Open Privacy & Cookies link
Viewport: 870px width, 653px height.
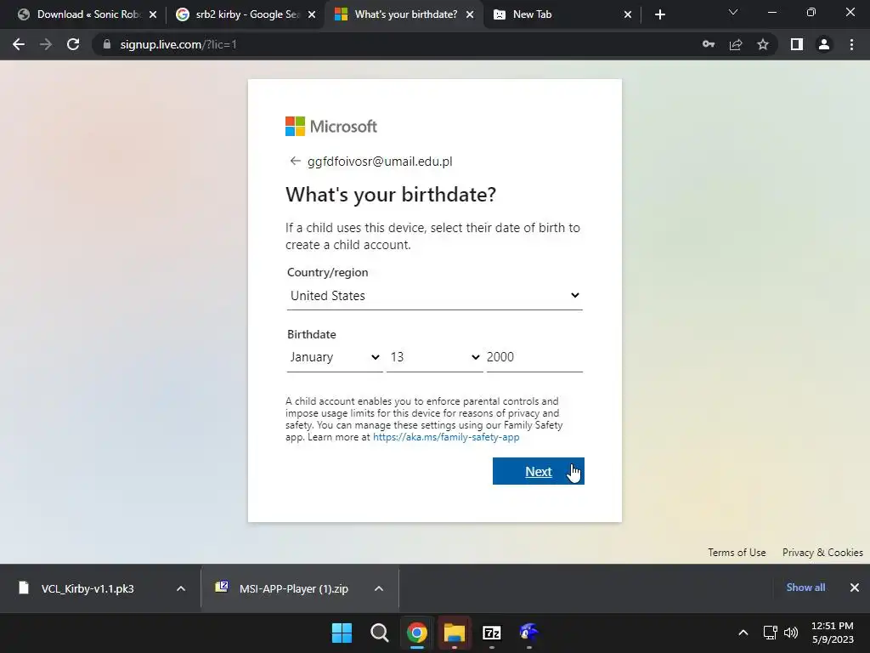(822, 553)
